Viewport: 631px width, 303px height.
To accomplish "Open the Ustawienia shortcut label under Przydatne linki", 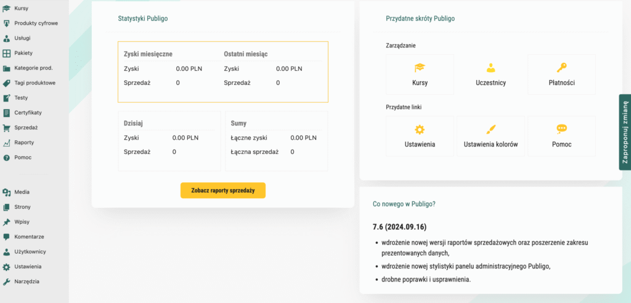I will (x=420, y=145).
